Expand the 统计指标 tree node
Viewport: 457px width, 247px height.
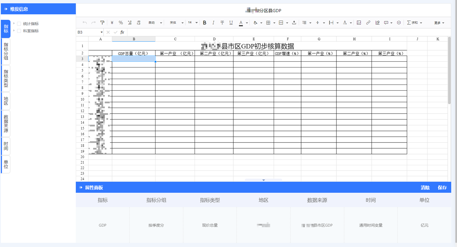pyautogui.click(x=14, y=24)
